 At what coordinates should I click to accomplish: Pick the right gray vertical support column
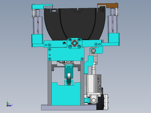[x=82, y=83]
